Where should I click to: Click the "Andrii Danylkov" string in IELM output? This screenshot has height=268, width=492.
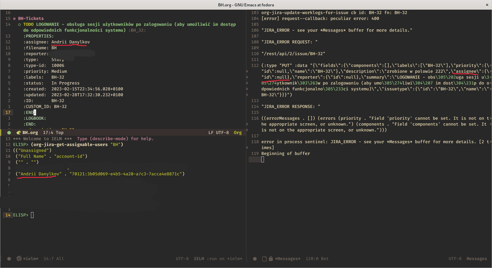40,174
